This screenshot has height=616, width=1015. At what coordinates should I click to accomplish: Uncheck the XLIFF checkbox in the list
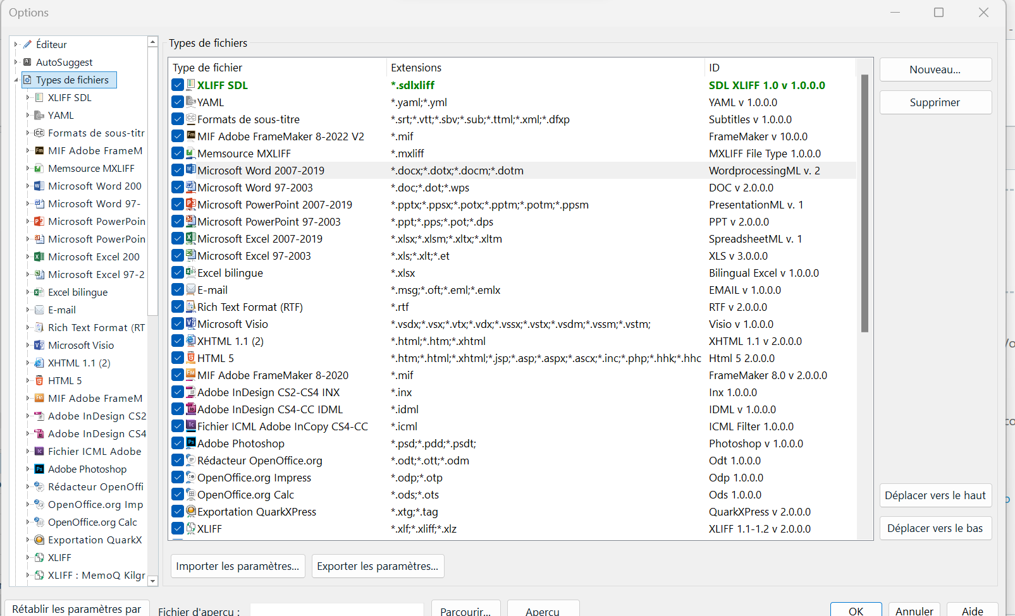click(178, 529)
